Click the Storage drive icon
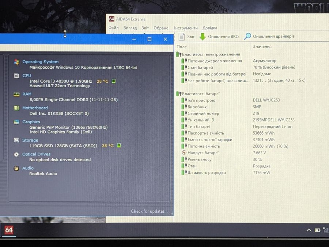The image size is (329, 247). (16, 140)
